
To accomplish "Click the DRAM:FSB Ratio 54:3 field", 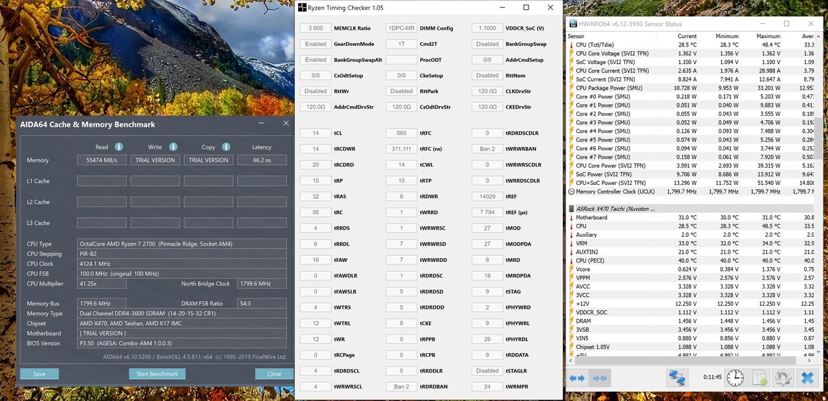I will (261, 303).
